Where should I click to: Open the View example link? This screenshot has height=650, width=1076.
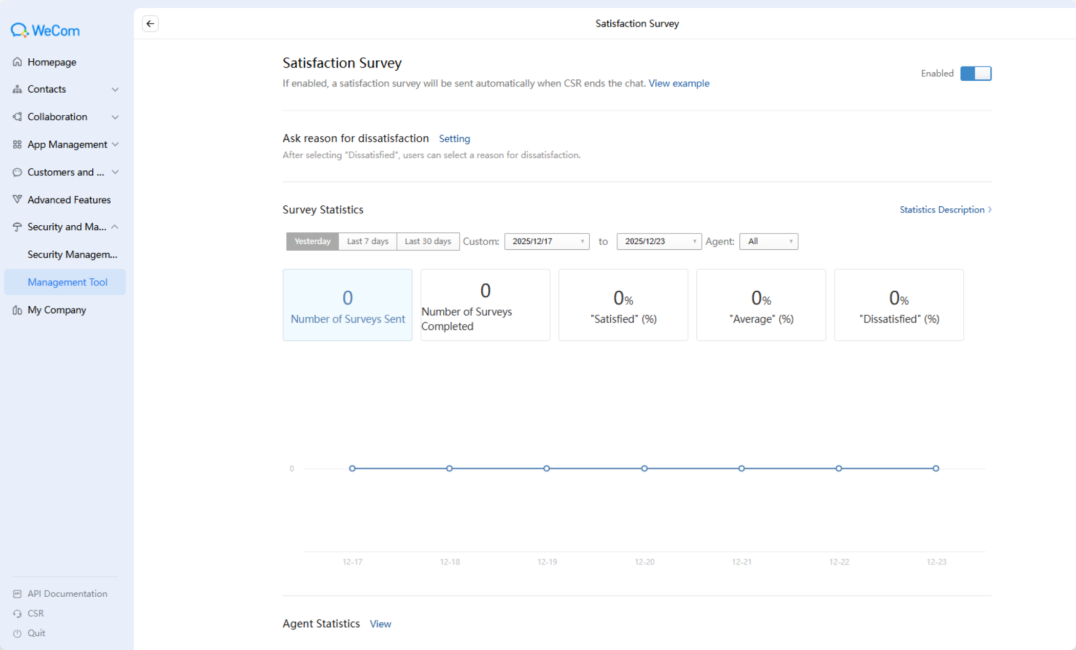(x=679, y=83)
